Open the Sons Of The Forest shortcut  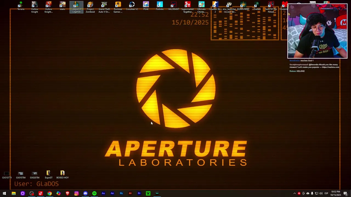coord(271,7)
